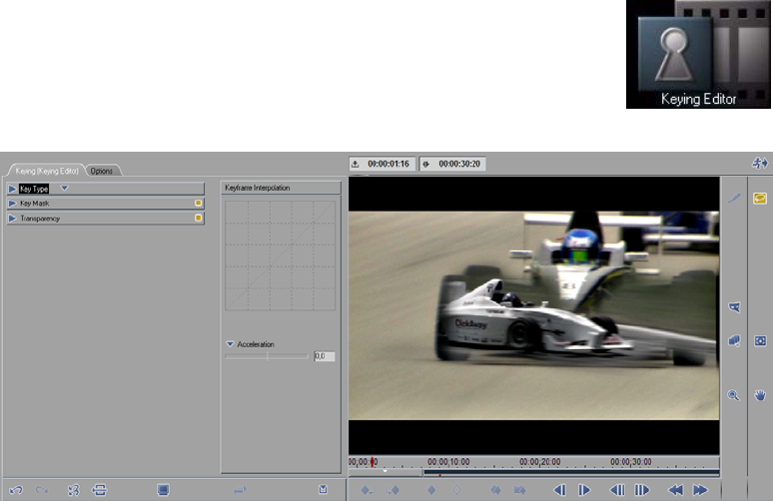Click the dimmed next-keyframe icon
Image resolution: width=773 pixels, height=501 pixels.
[519, 490]
